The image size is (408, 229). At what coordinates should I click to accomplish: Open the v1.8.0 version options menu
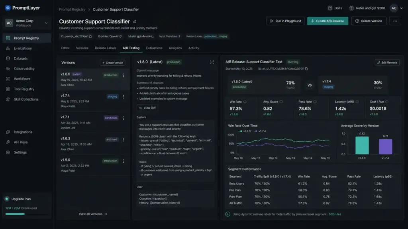pos(124,75)
